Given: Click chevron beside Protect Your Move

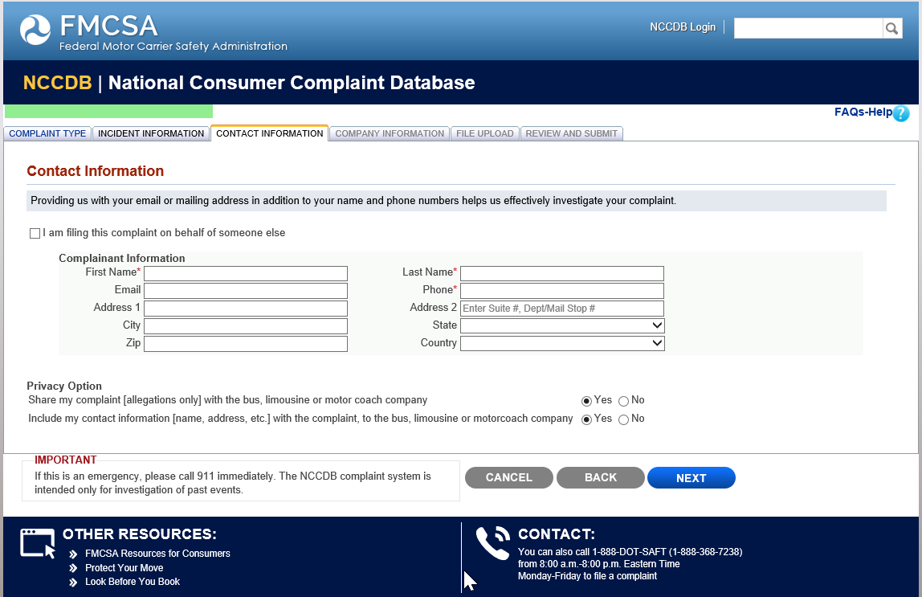Looking at the screenshot, I should click(x=73, y=568).
